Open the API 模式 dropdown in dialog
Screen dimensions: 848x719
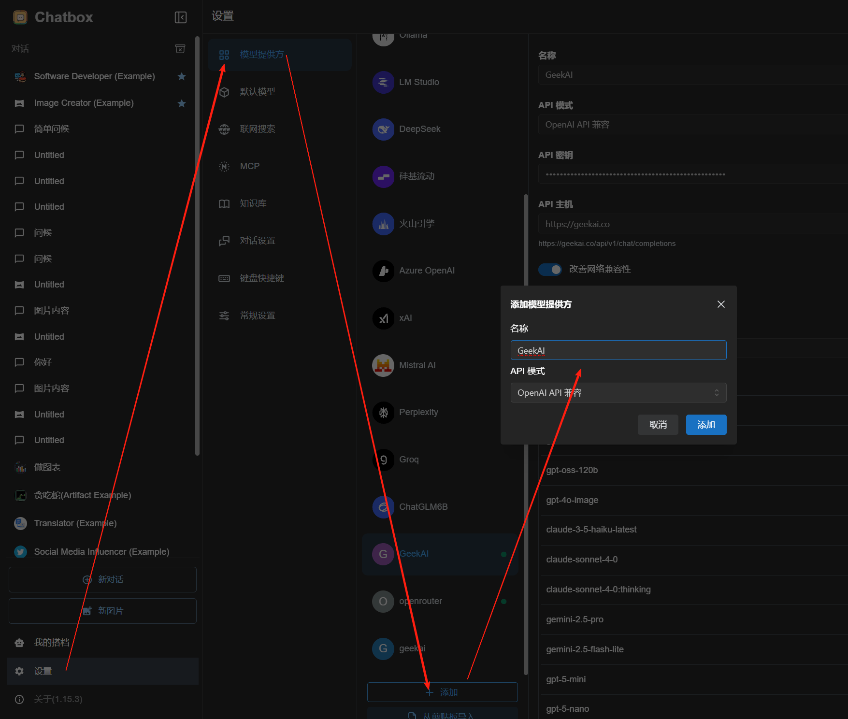click(x=618, y=393)
